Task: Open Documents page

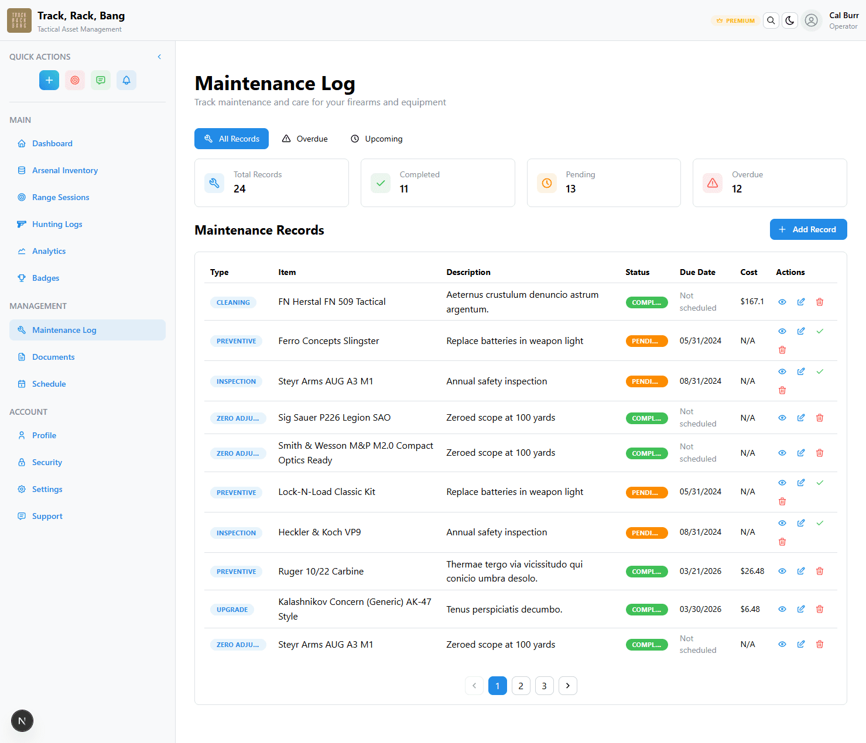Action: 87,357
